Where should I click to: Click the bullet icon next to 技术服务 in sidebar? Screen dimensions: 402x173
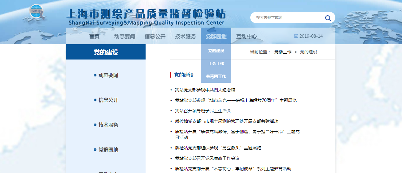click(95, 125)
